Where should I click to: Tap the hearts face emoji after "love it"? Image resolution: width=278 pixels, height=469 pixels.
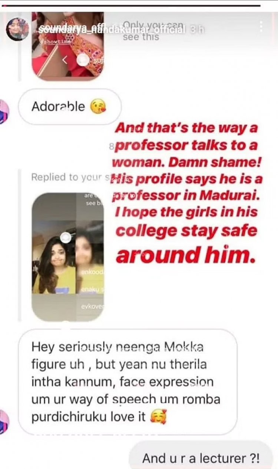[158, 417]
